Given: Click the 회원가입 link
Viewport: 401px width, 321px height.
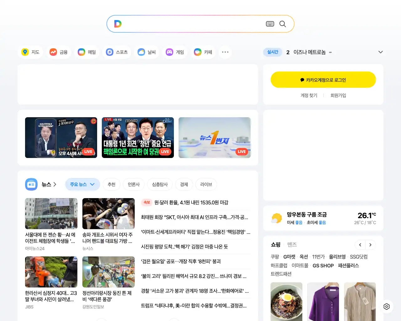Looking at the screenshot, I should point(338,95).
